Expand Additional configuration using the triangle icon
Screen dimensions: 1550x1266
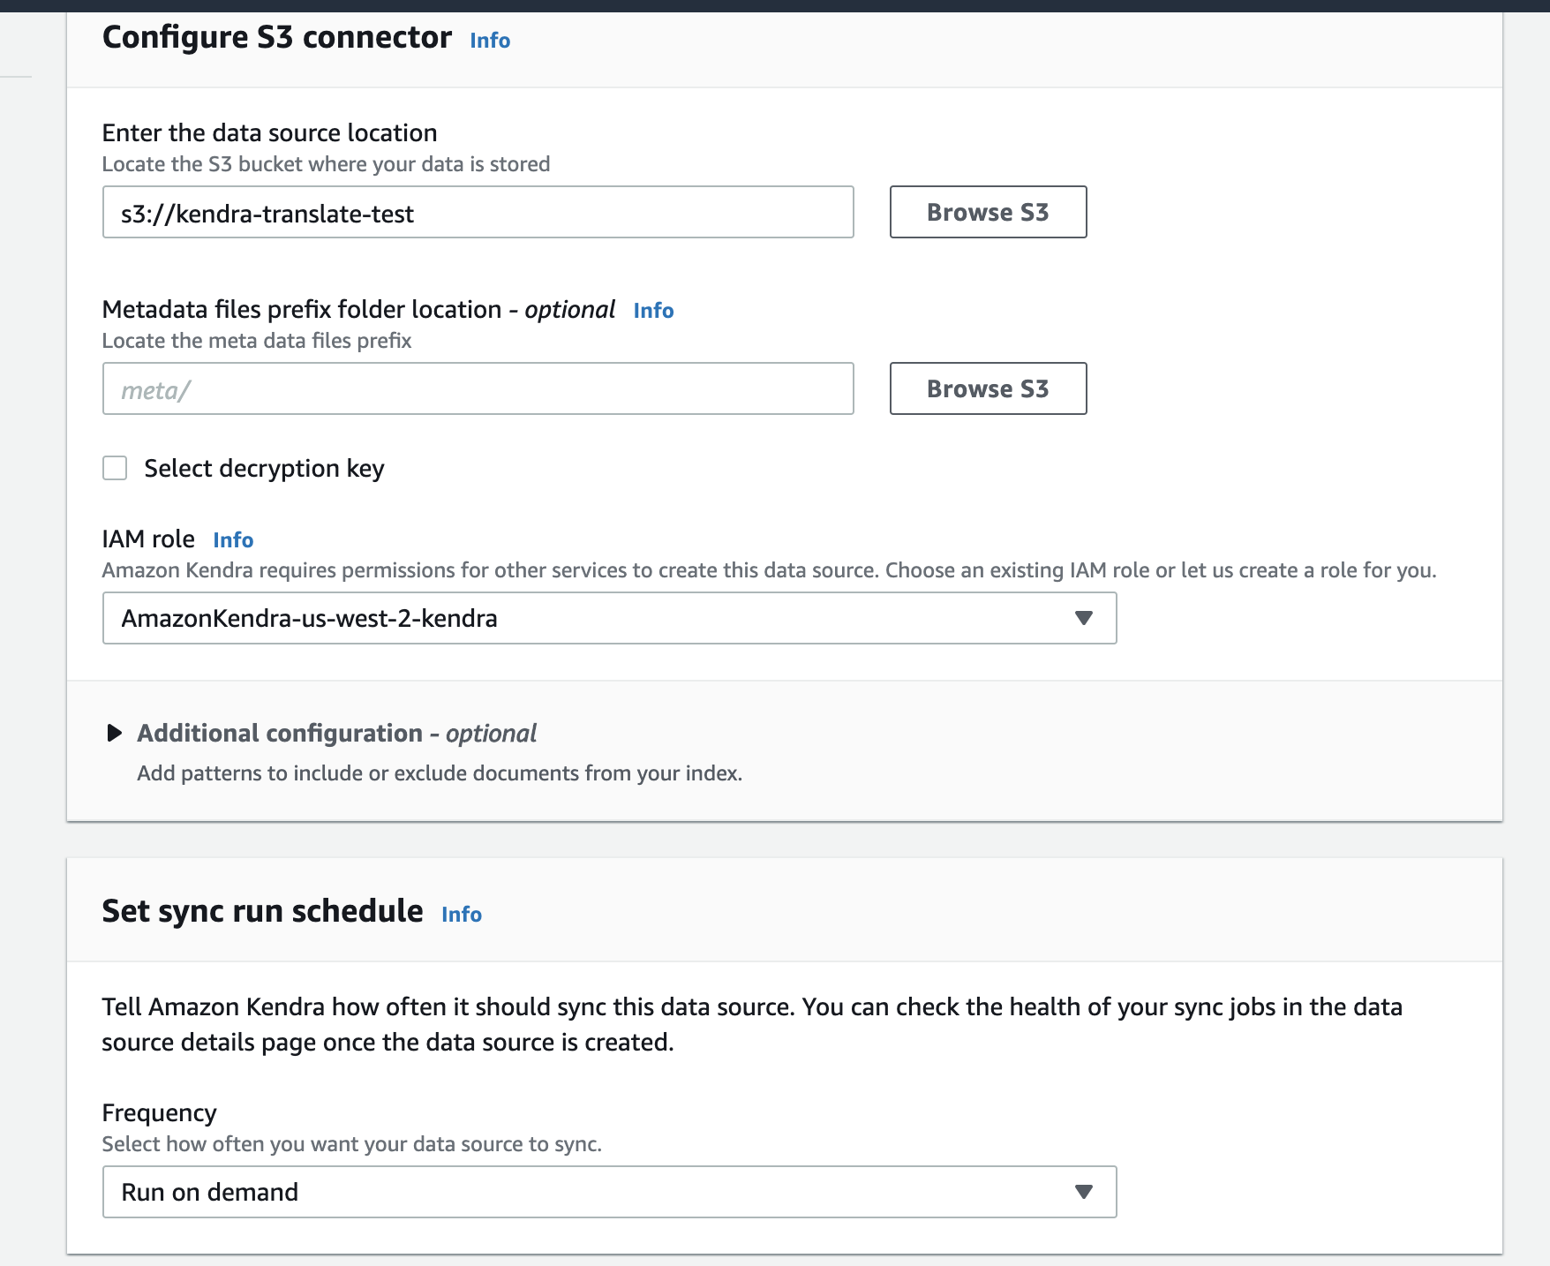[114, 733]
